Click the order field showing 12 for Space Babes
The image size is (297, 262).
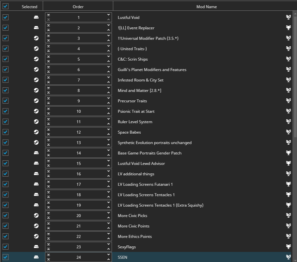click(x=78, y=132)
